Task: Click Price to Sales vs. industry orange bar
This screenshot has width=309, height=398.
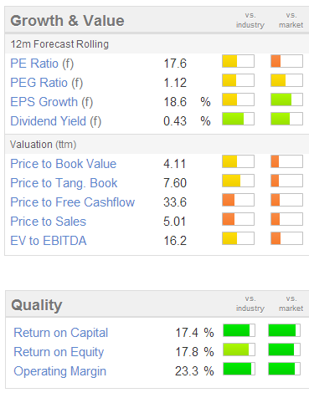Action: coord(238,219)
